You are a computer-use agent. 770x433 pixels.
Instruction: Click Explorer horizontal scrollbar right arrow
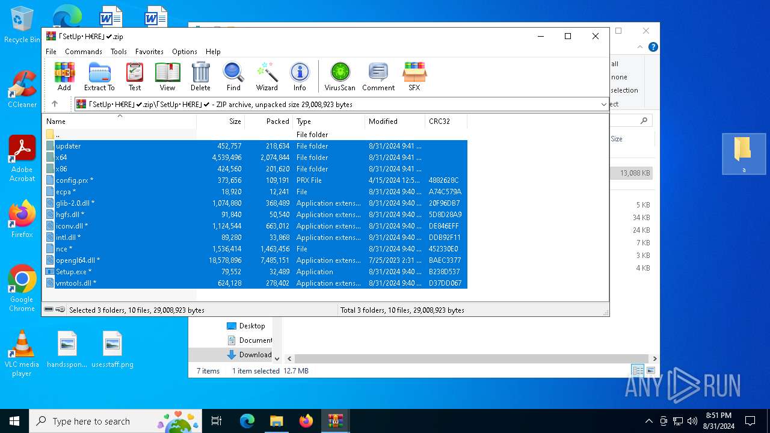tap(654, 359)
